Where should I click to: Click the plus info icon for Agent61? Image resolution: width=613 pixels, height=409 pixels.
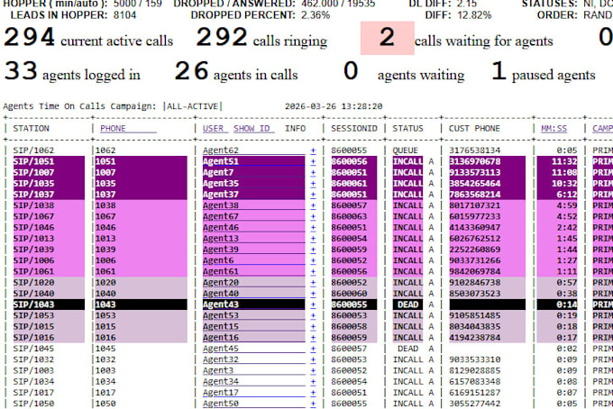[313, 271]
